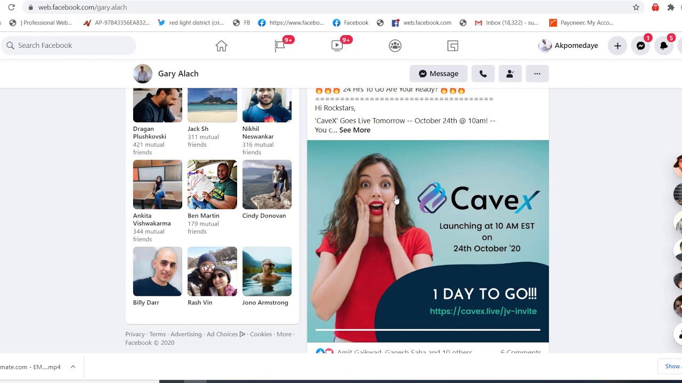Click the red extension icon in the browser toolbar

(x=655, y=7)
